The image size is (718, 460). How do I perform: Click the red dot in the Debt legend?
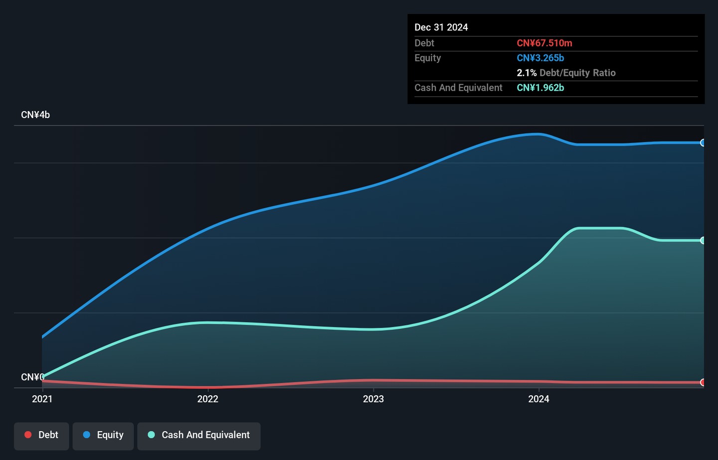[x=28, y=435]
